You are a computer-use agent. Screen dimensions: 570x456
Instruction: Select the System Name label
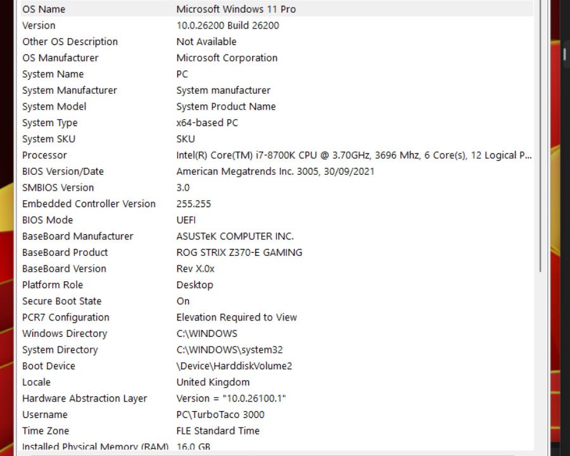point(53,74)
